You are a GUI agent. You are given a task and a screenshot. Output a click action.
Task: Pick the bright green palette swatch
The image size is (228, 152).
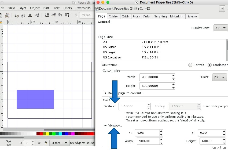click(x=54, y=134)
